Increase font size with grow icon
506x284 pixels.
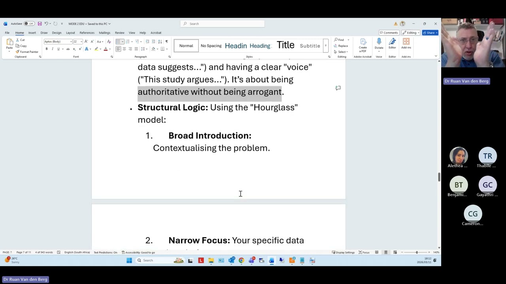click(x=86, y=41)
